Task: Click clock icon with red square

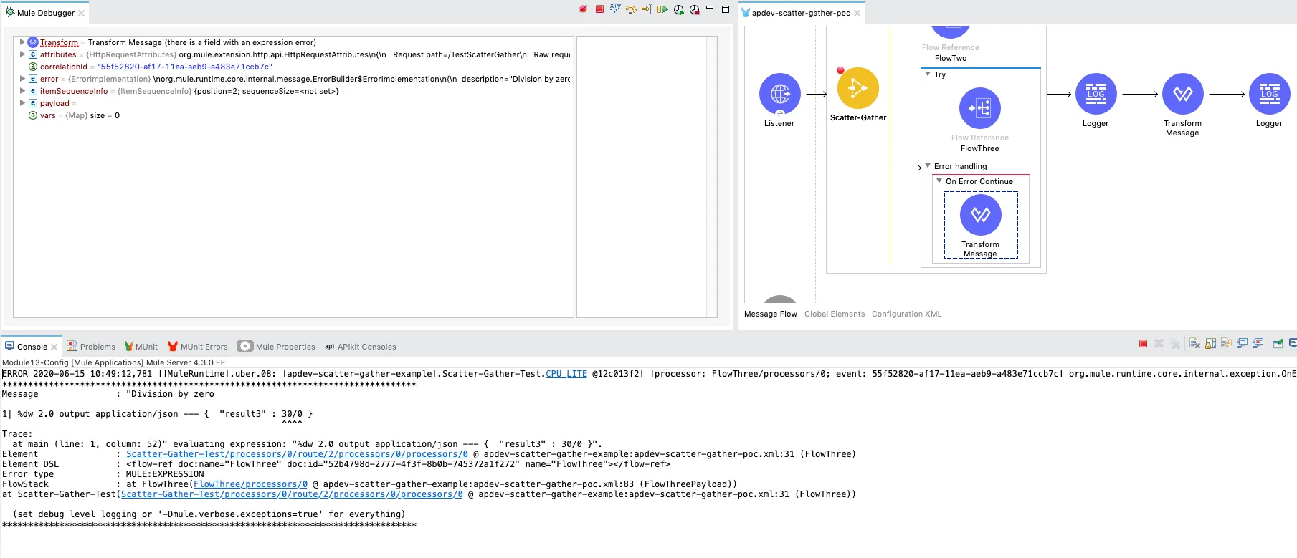Action: 694,9
